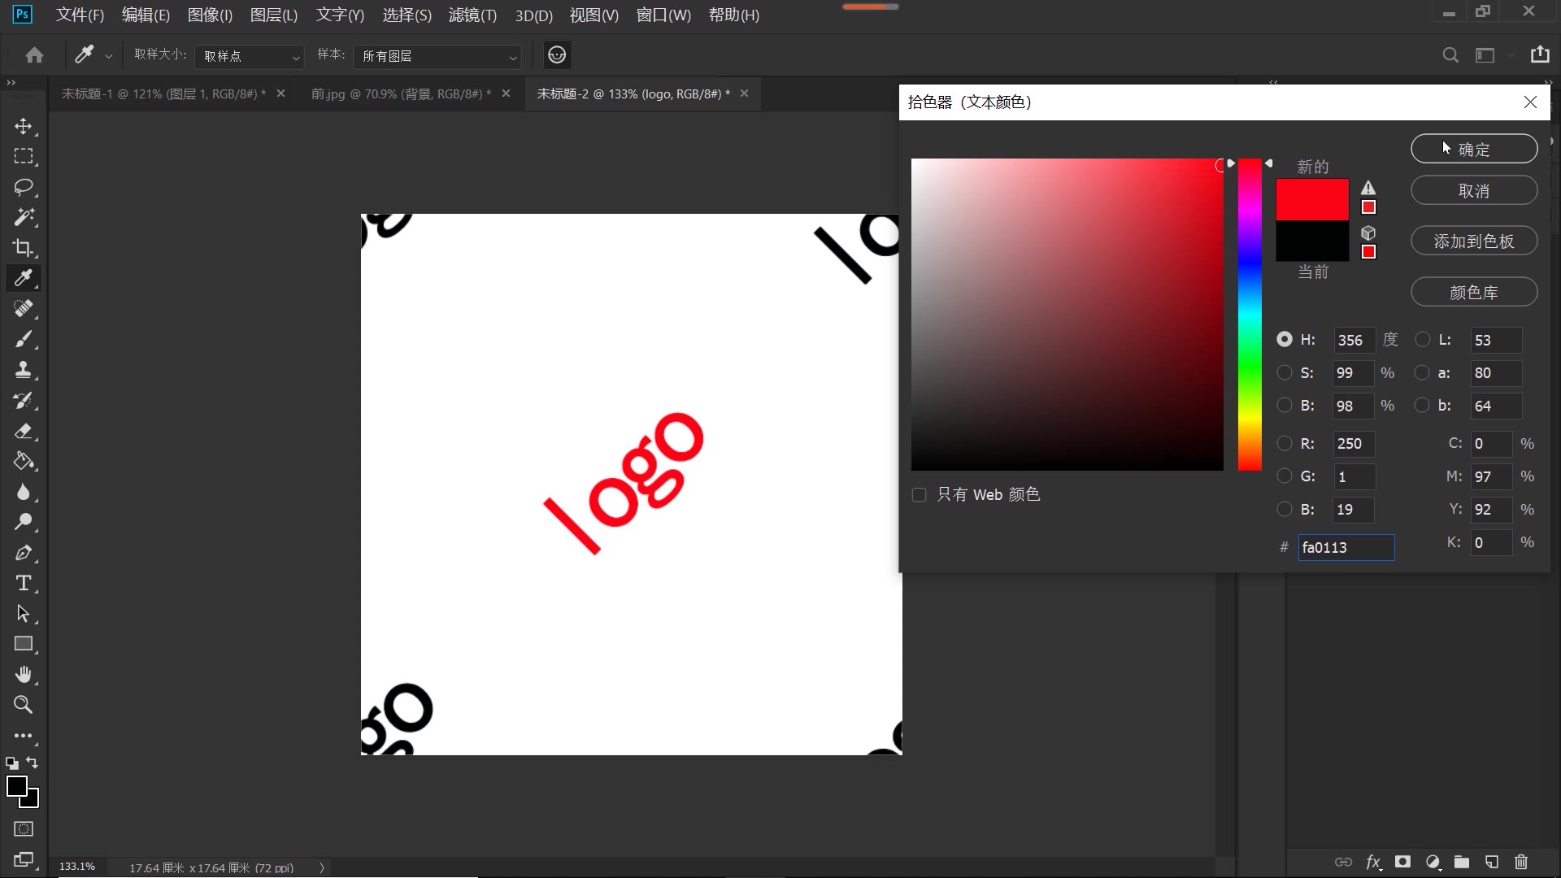Open the 样本 all-layers dropdown
Image resolution: width=1561 pixels, height=878 pixels.
(x=437, y=57)
